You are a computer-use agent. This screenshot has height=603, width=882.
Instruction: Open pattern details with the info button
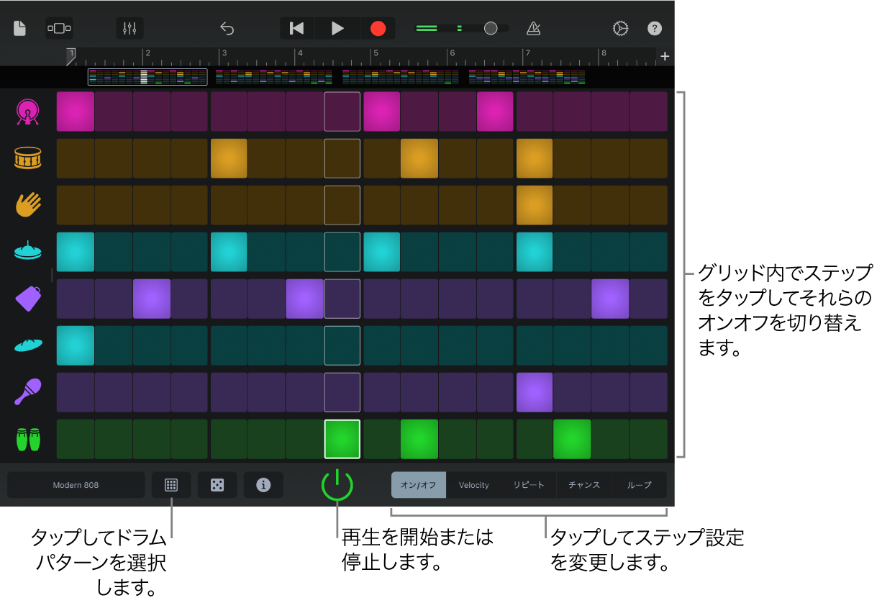pyautogui.click(x=263, y=485)
